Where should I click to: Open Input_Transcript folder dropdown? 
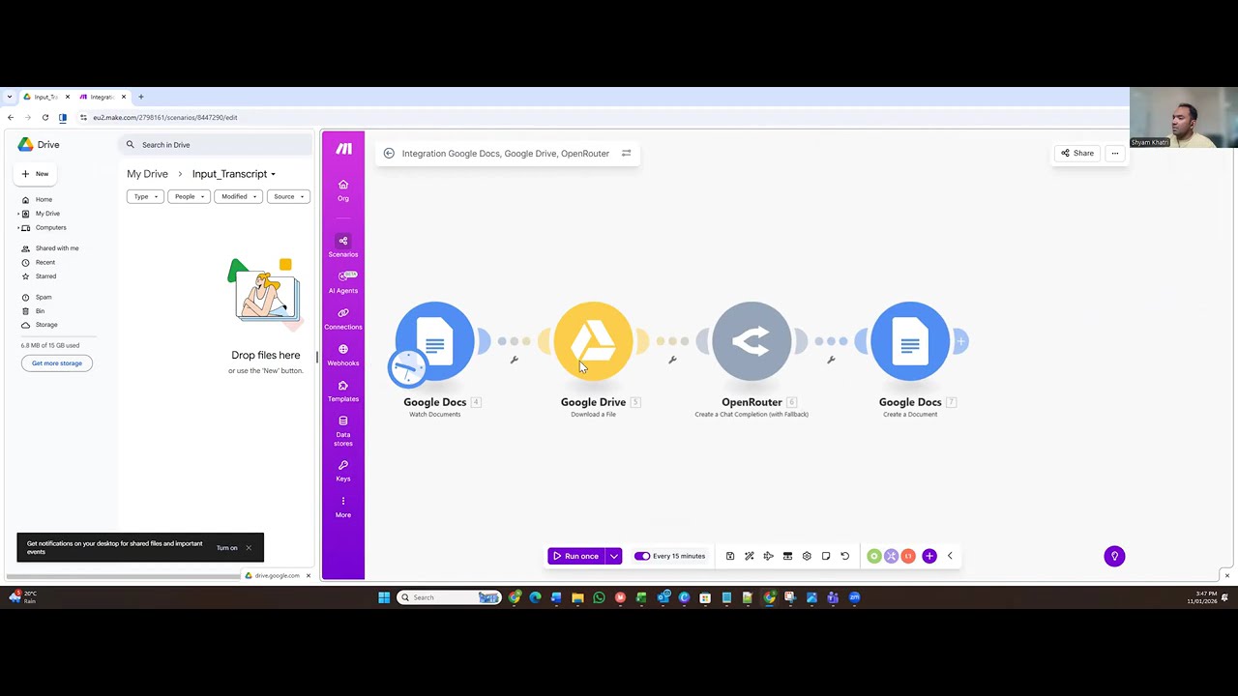(234, 174)
